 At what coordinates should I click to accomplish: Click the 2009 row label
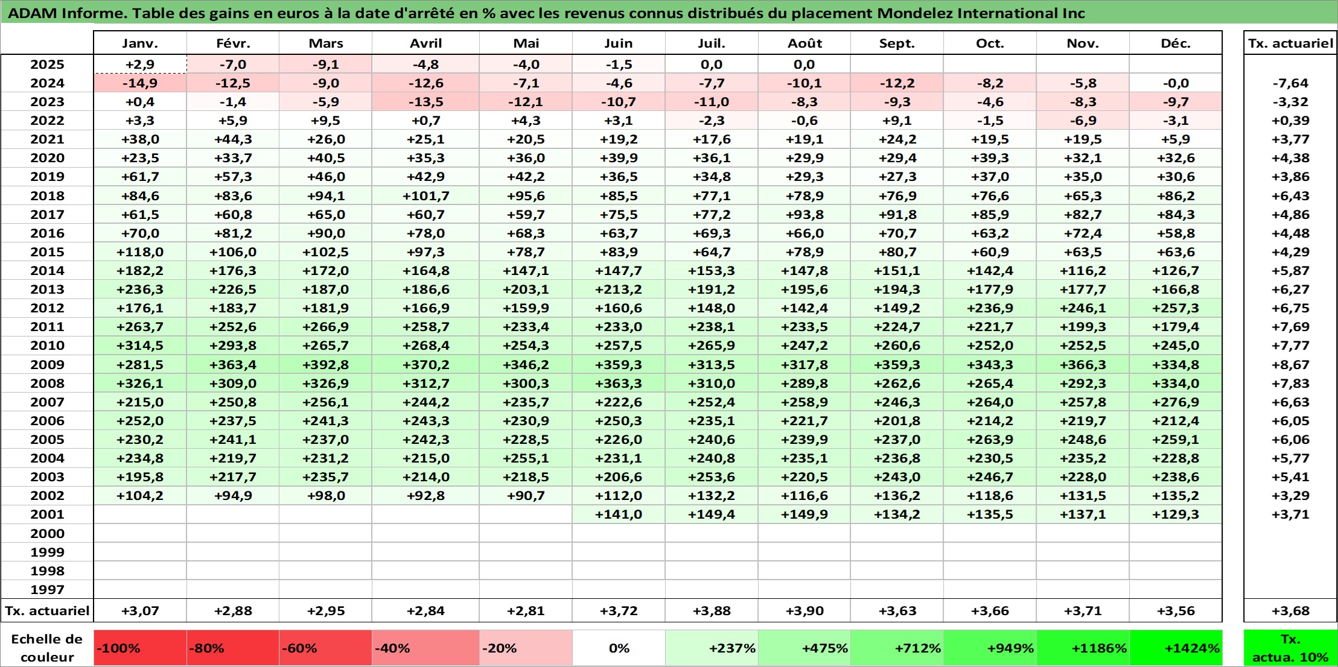coord(47,365)
